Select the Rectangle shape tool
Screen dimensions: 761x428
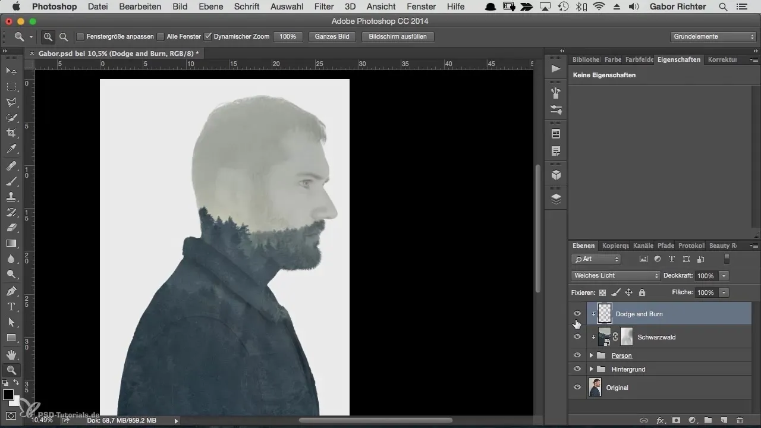click(11, 338)
